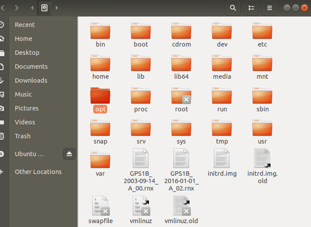Select the dev folder
This screenshot has width=311, height=227.
(x=222, y=35)
